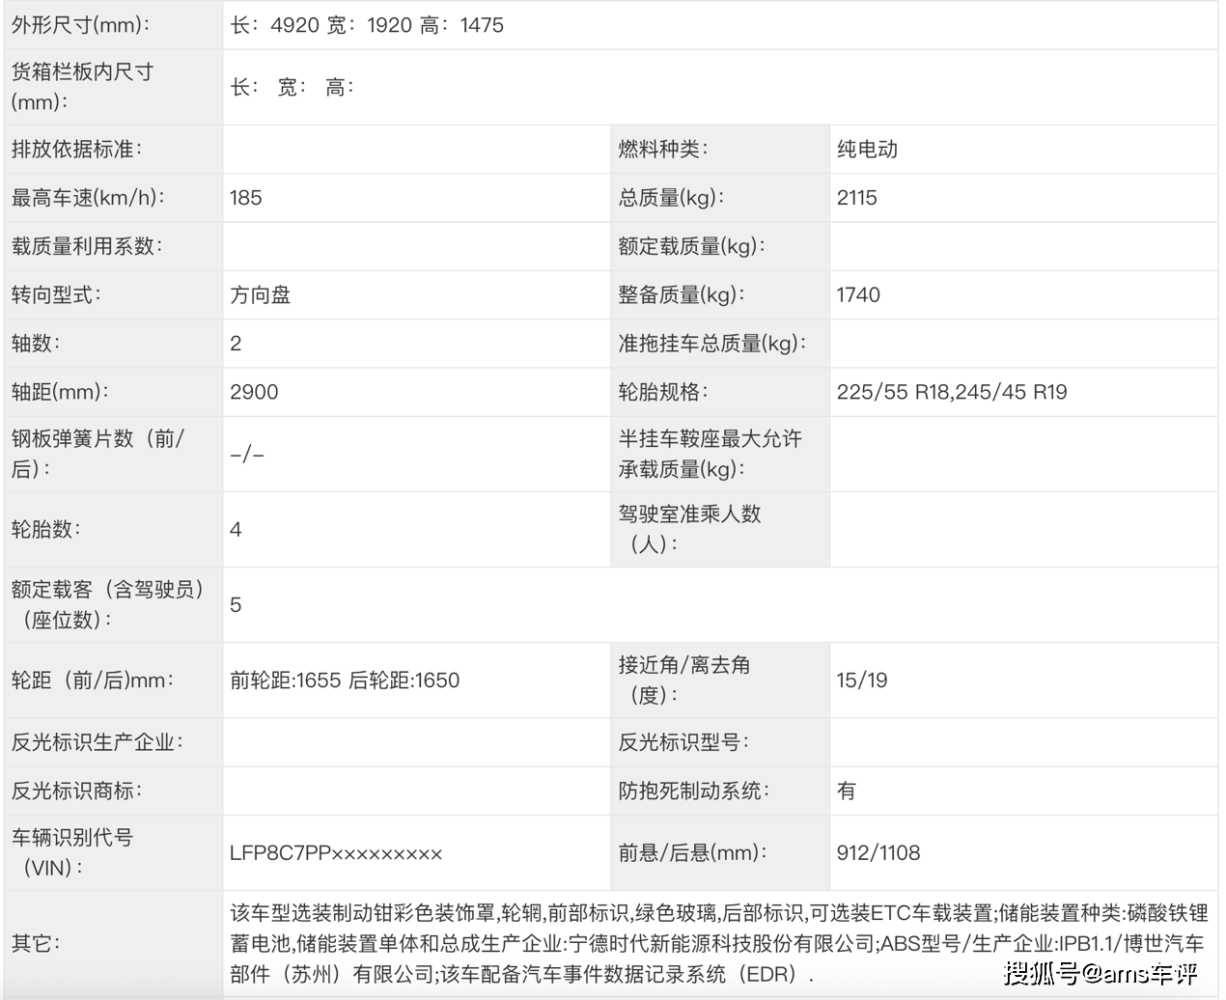Click the 最高车速 value 185
Screen dimensions: 1226x1000
click(246, 198)
